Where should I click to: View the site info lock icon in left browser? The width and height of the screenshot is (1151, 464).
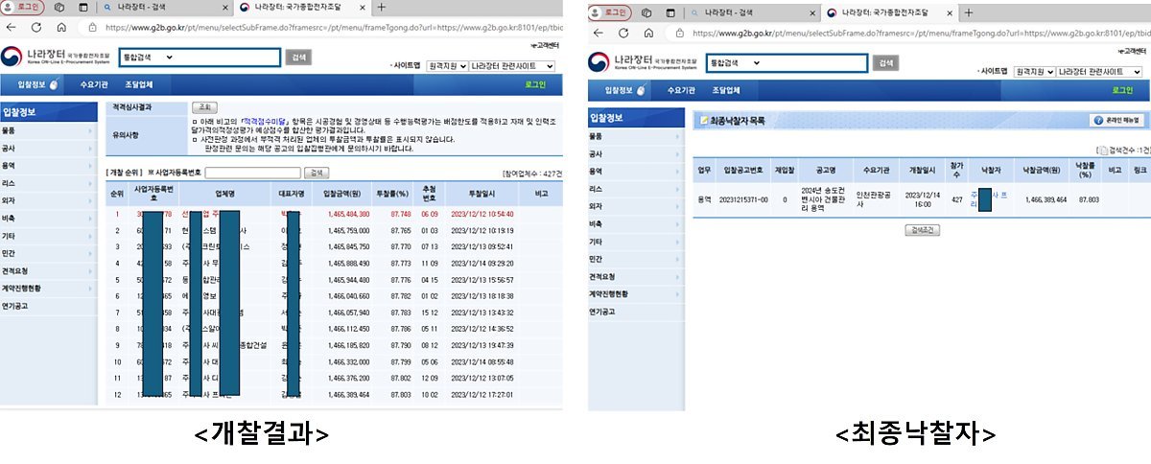[90, 28]
